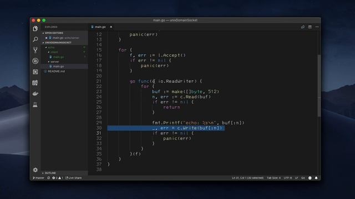Select the Go language mode in status bar

303,178
